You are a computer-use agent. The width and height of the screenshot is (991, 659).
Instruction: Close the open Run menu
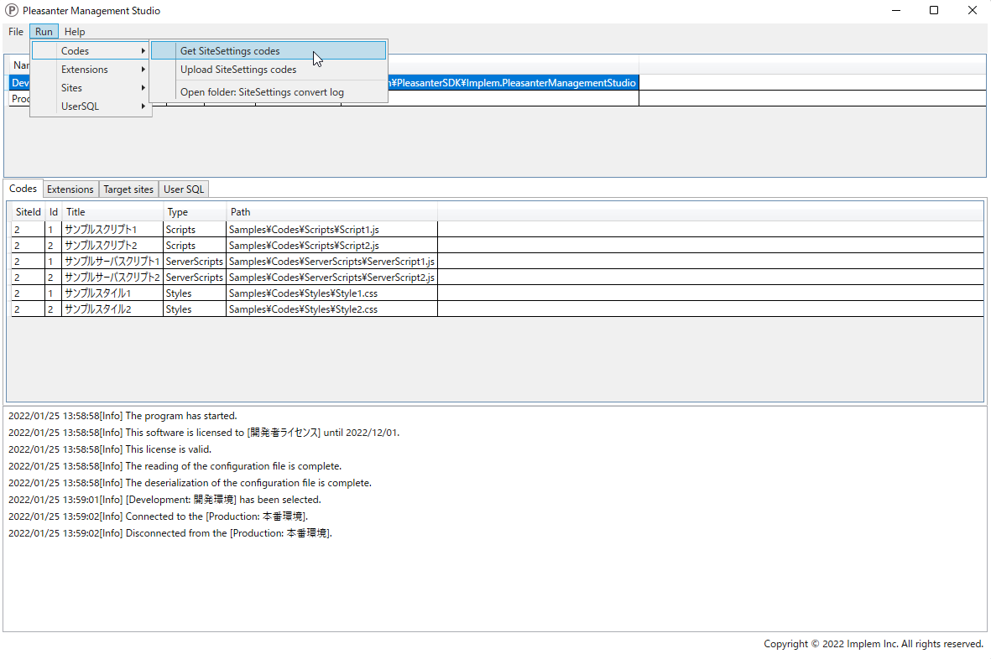pos(44,32)
